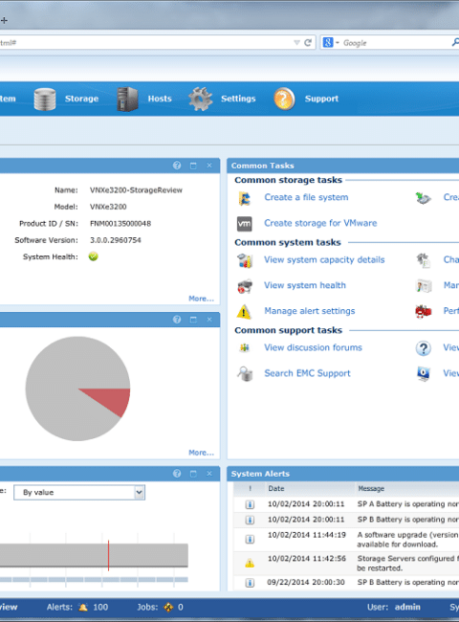The width and height of the screenshot is (459, 622).
Task: Click info icon on software upgrade alert
Action: (250, 540)
